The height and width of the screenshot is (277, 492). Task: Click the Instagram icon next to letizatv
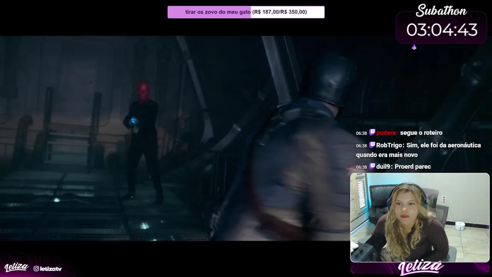click(x=36, y=269)
